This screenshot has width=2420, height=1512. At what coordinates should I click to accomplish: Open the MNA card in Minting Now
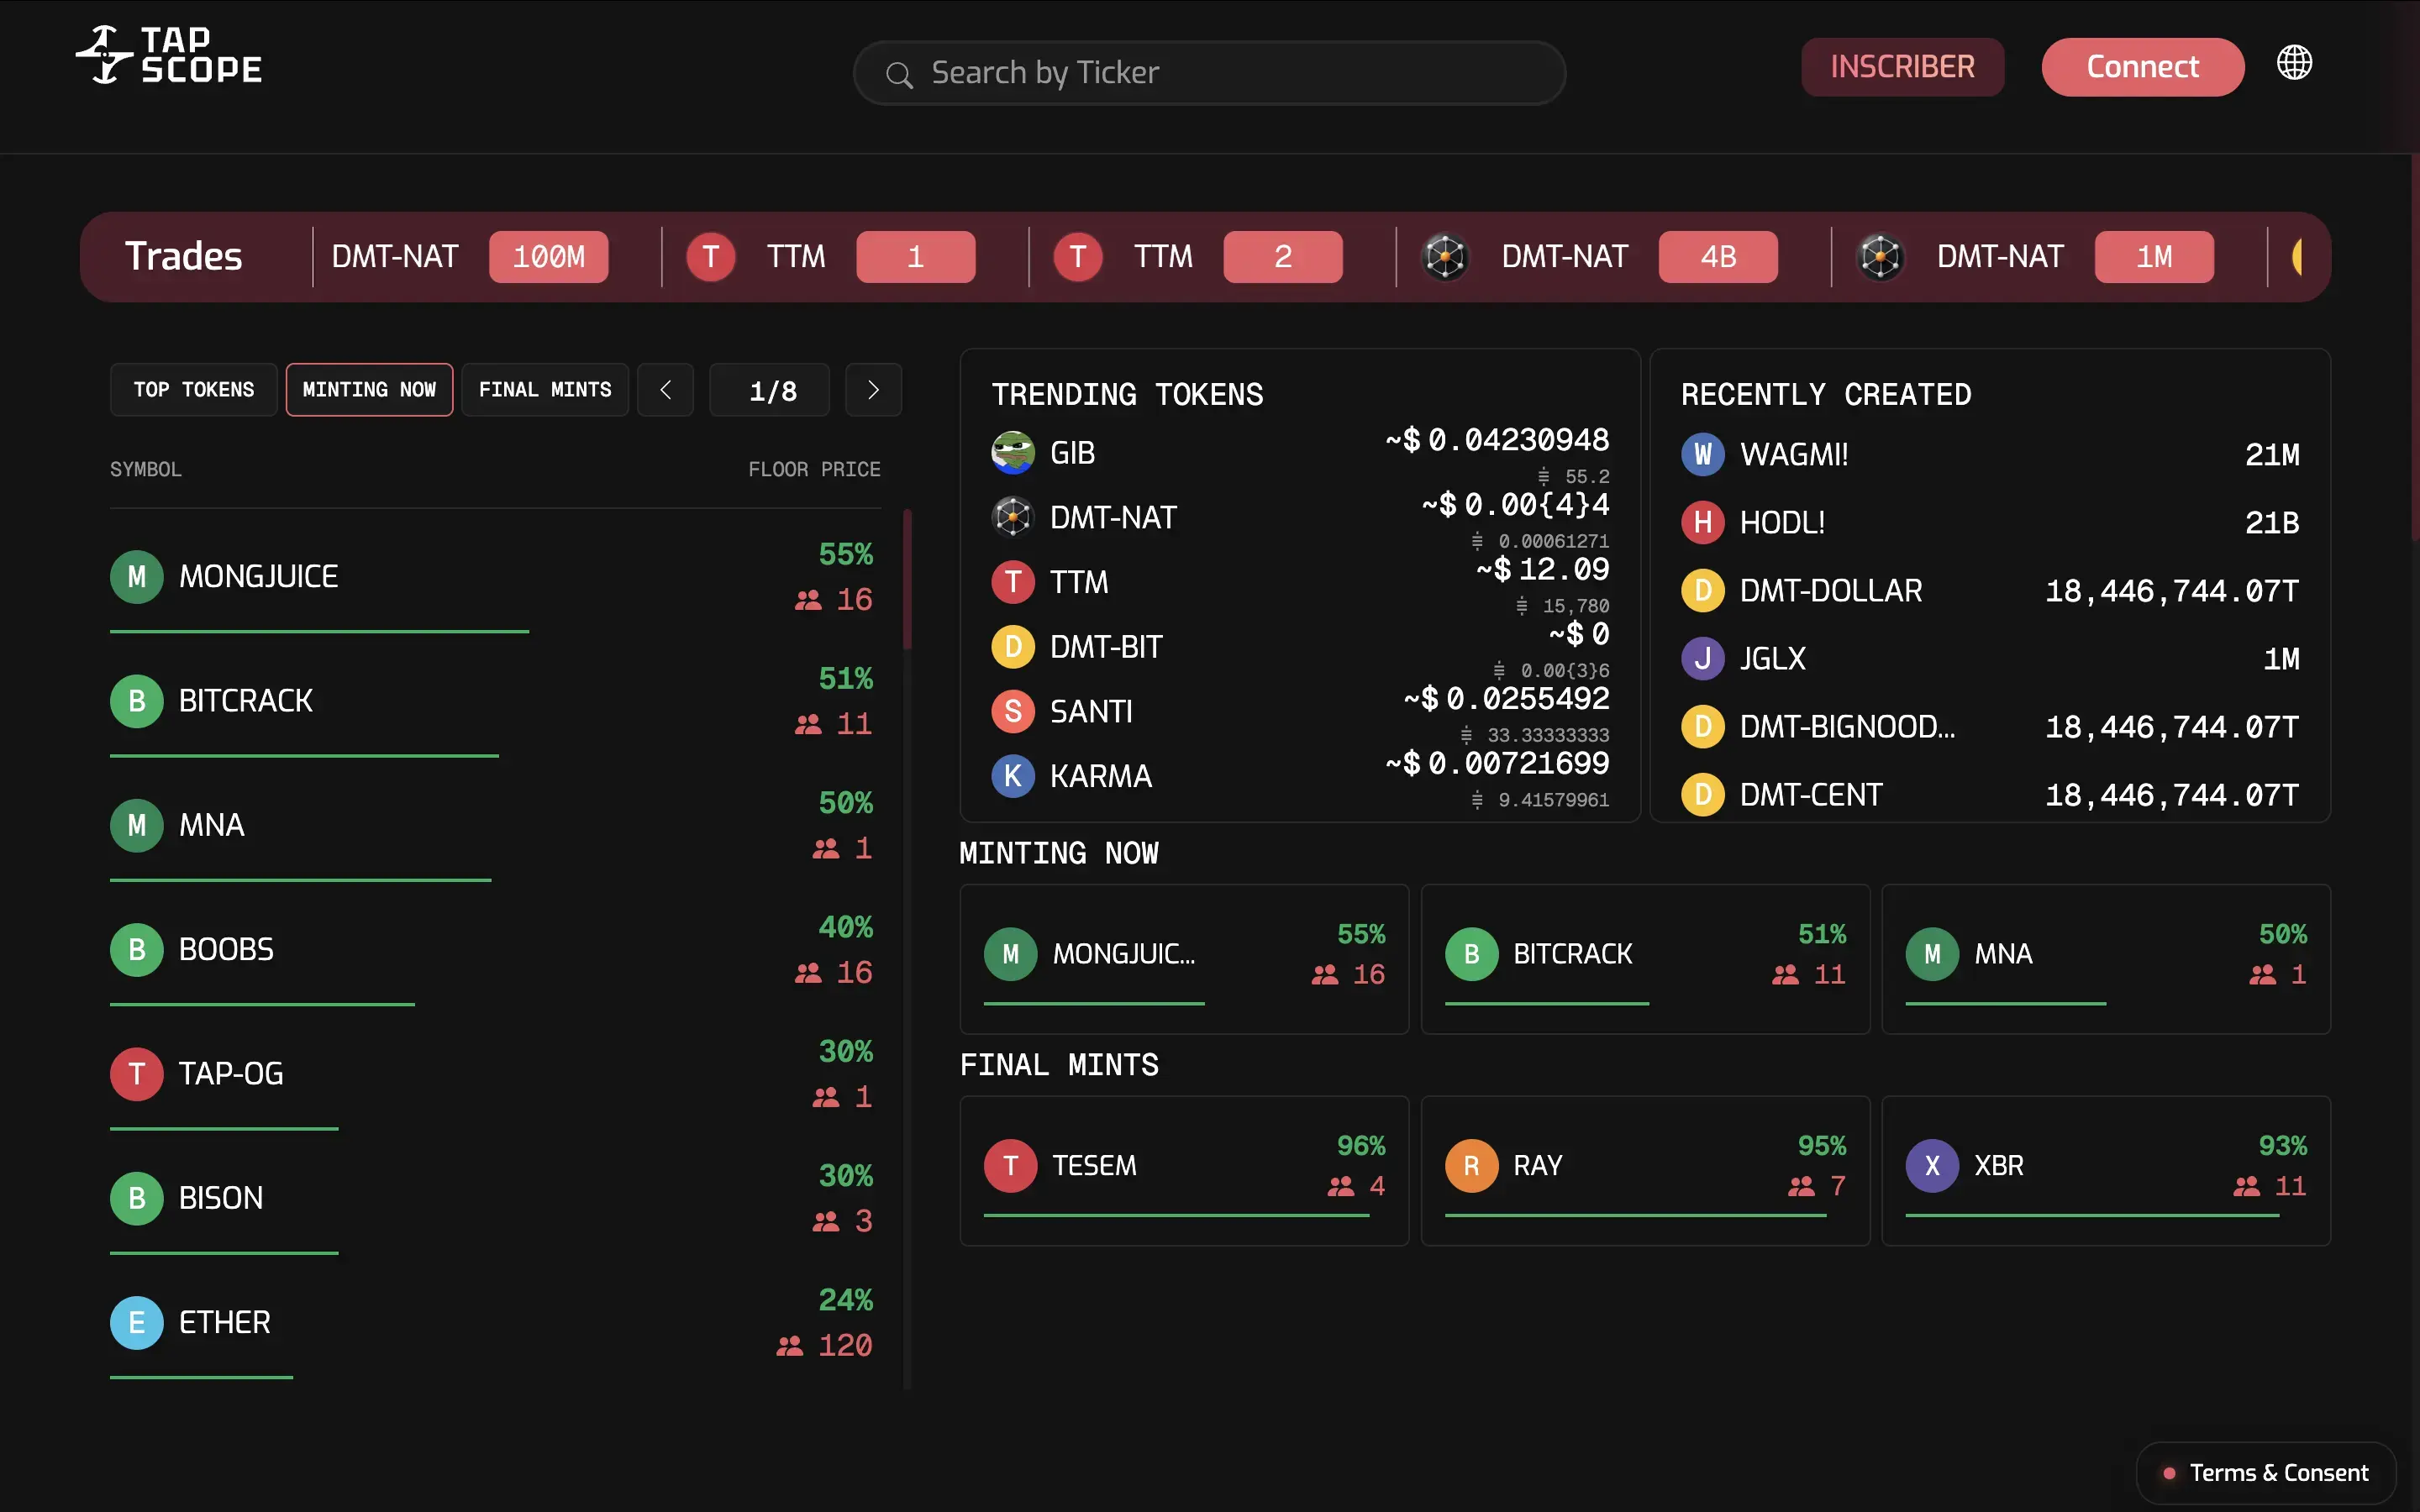[2106, 959]
